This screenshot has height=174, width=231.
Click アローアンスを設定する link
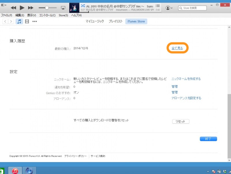[x=186, y=98]
